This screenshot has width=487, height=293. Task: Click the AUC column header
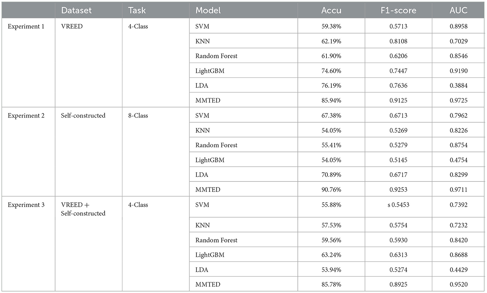click(459, 11)
